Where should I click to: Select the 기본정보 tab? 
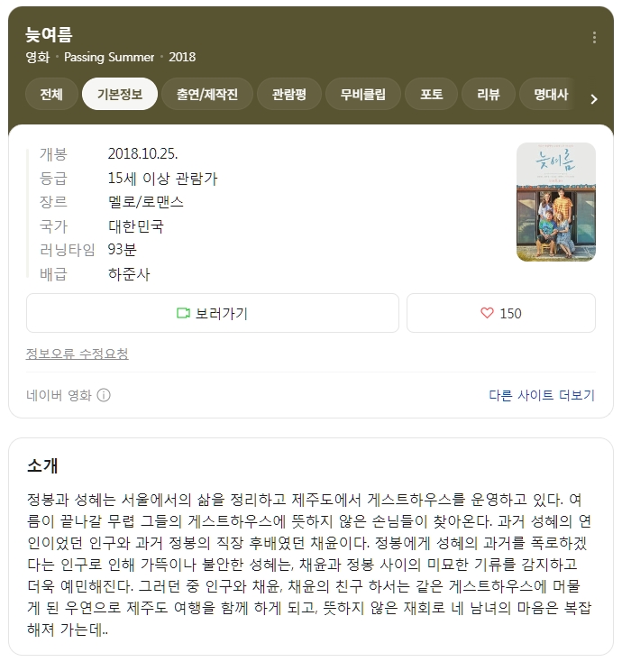click(120, 94)
